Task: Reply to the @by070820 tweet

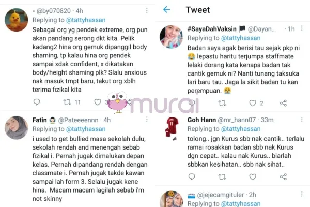Action: (x=37, y=102)
